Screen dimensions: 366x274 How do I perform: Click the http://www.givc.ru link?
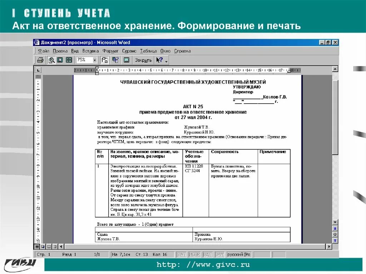tap(203, 265)
